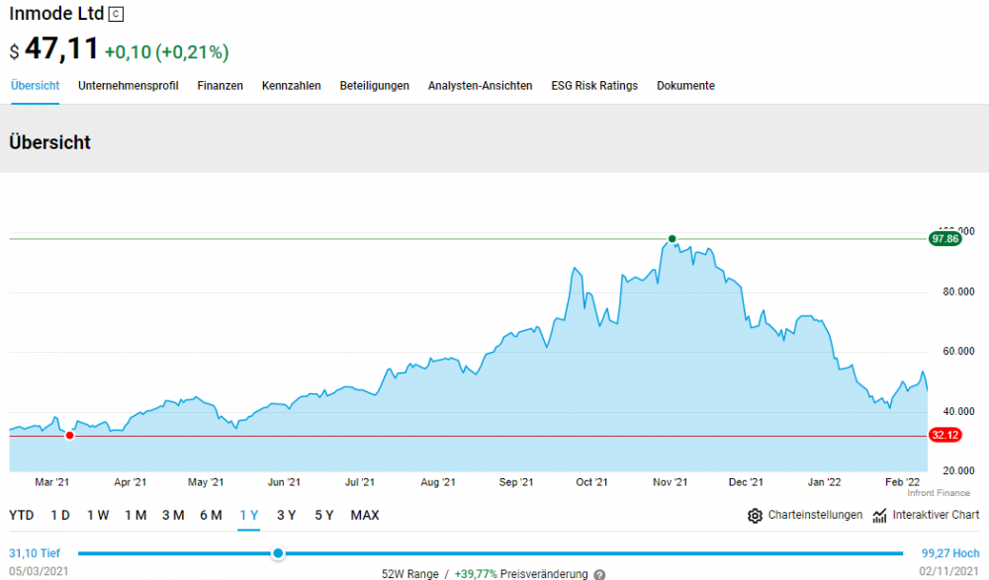Click the 52W range slider handle
989x580 pixels.
click(278, 553)
